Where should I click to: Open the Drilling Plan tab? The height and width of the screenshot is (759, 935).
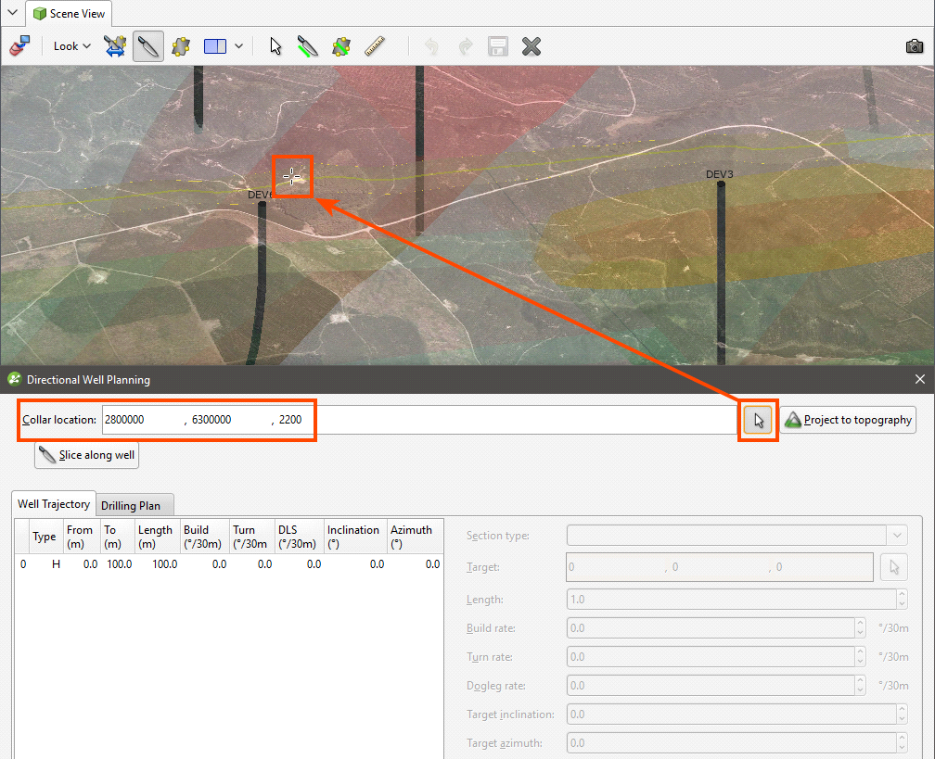(x=131, y=505)
